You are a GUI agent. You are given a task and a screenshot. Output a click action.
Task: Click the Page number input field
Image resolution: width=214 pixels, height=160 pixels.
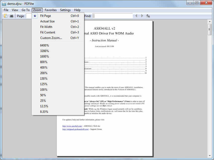pos(29,16)
